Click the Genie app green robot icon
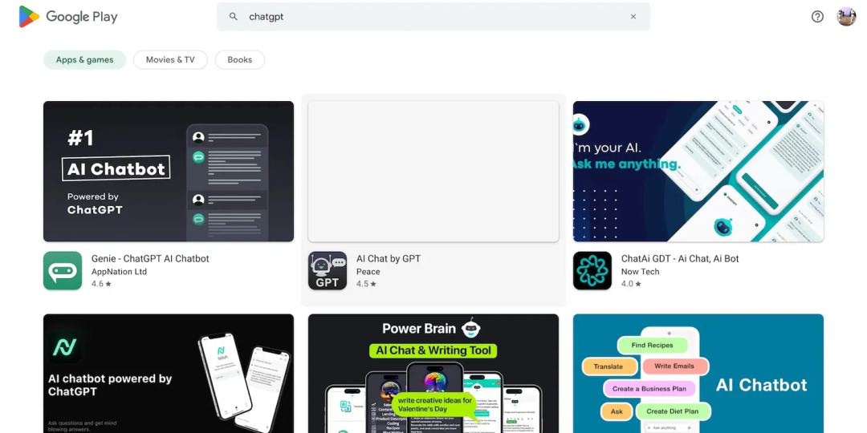The height and width of the screenshot is (433, 867). 63,271
